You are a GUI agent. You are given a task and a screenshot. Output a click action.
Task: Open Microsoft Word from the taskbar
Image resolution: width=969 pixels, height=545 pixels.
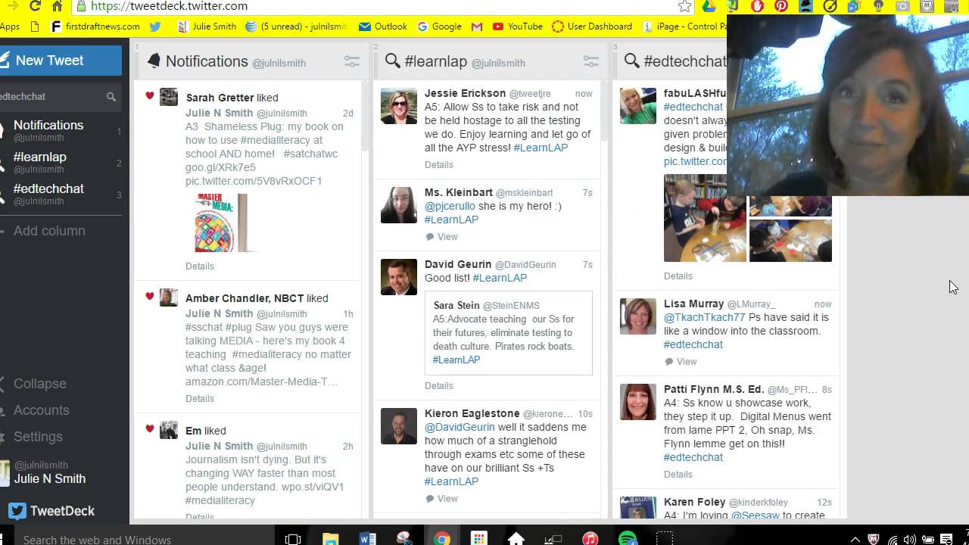368,539
